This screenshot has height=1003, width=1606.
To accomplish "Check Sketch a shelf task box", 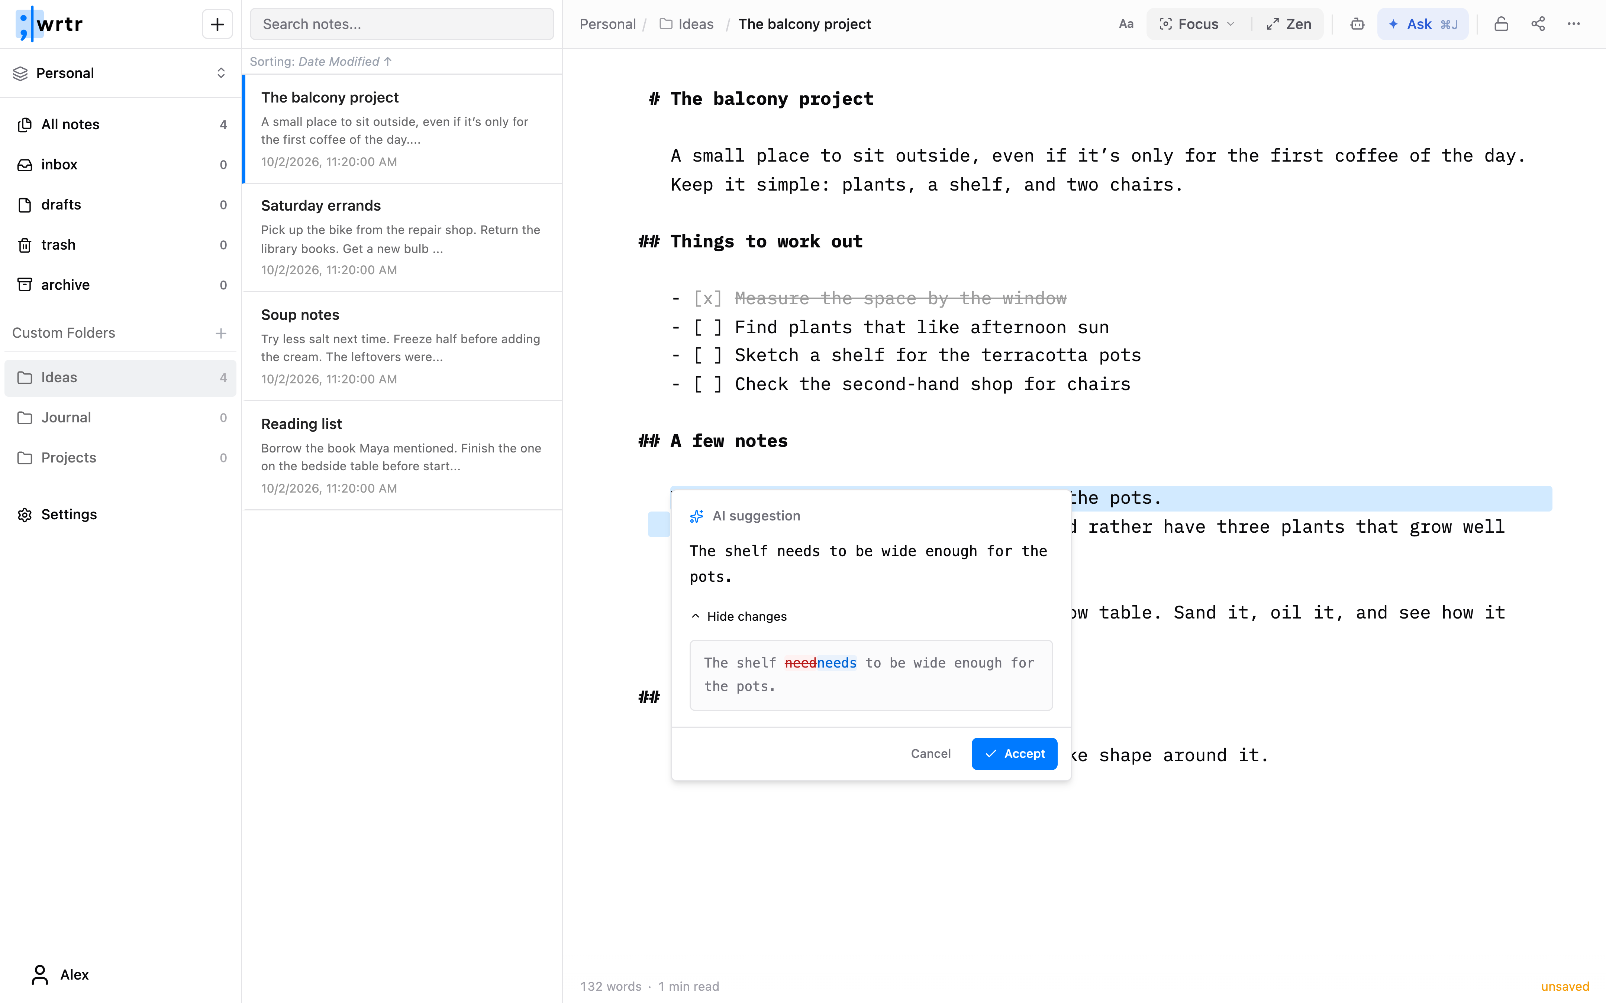I will [x=707, y=356].
